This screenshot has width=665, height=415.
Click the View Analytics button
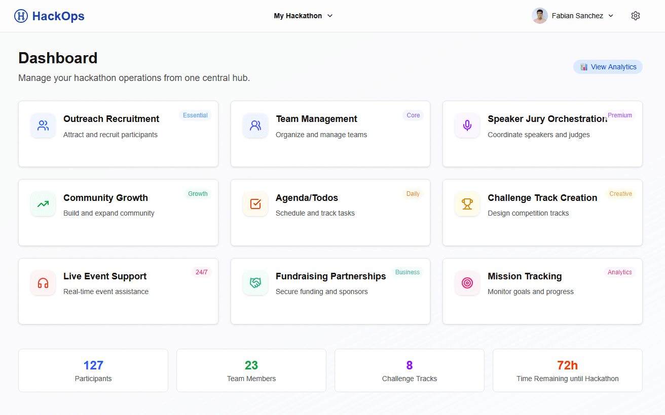[607, 66]
